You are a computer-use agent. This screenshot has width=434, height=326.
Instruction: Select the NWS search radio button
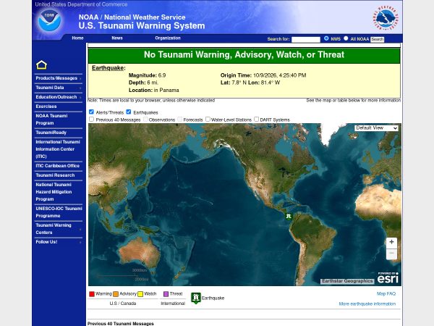[326, 38]
